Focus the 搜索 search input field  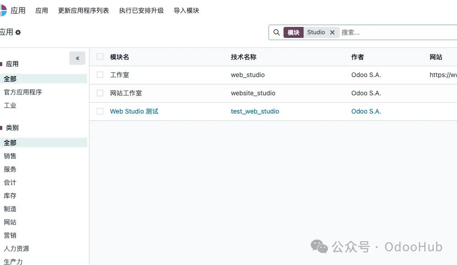tap(398, 32)
